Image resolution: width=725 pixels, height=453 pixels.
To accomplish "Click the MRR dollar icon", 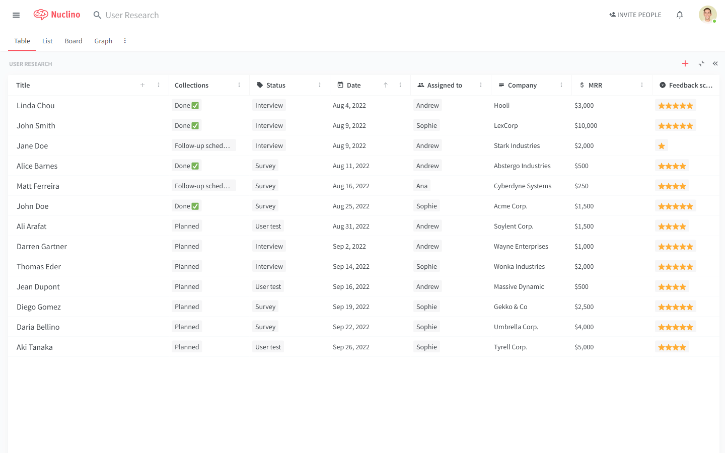I will [582, 85].
